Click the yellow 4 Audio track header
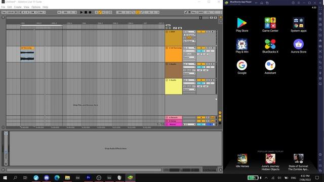The height and width of the screenshot is (182, 324). coord(174,86)
